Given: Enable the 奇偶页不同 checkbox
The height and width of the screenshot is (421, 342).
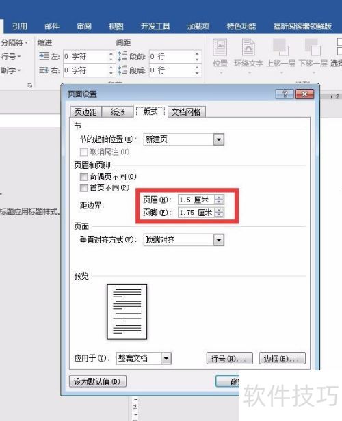Looking at the screenshot, I should (83, 177).
